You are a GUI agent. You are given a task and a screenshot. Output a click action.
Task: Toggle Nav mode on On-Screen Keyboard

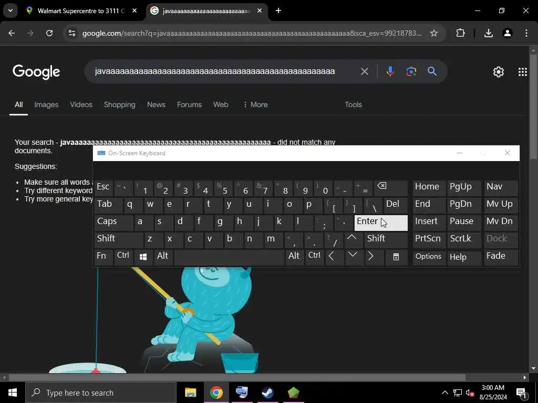click(501, 188)
